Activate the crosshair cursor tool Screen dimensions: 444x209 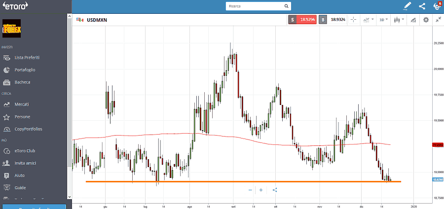pyautogui.click(x=353, y=20)
